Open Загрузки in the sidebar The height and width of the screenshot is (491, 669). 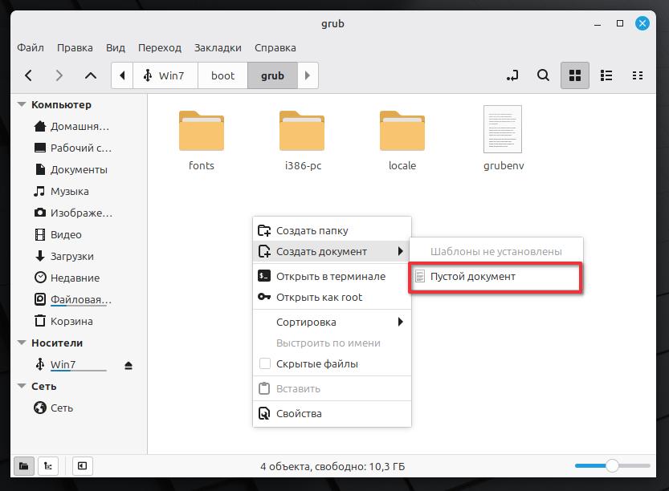pos(71,256)
